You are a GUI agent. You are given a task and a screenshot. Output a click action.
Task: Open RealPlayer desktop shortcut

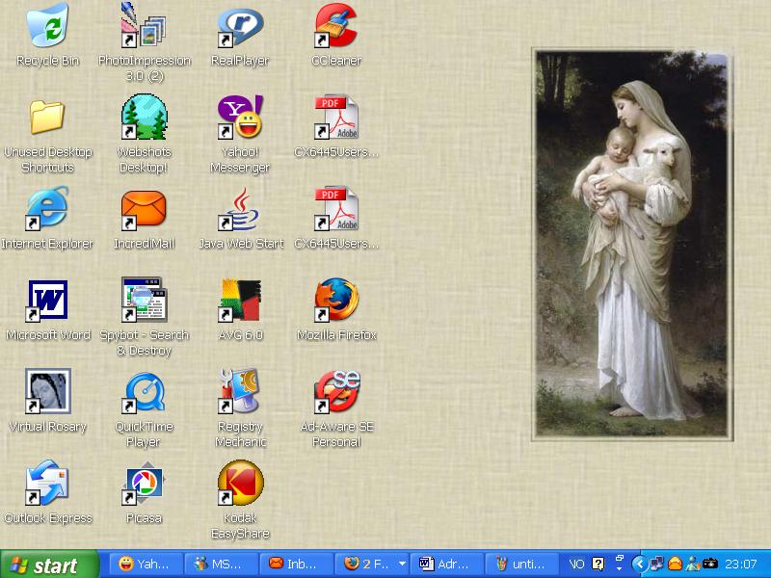[240, 27]
